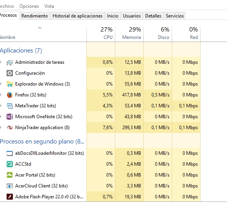
Task: Click Microsoft OneNote memory 43,8 MB
Action: click(133, 117)
